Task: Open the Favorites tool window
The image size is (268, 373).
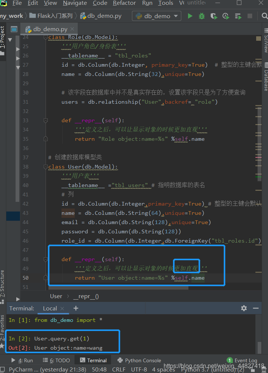Action: [x=2, y=332]
